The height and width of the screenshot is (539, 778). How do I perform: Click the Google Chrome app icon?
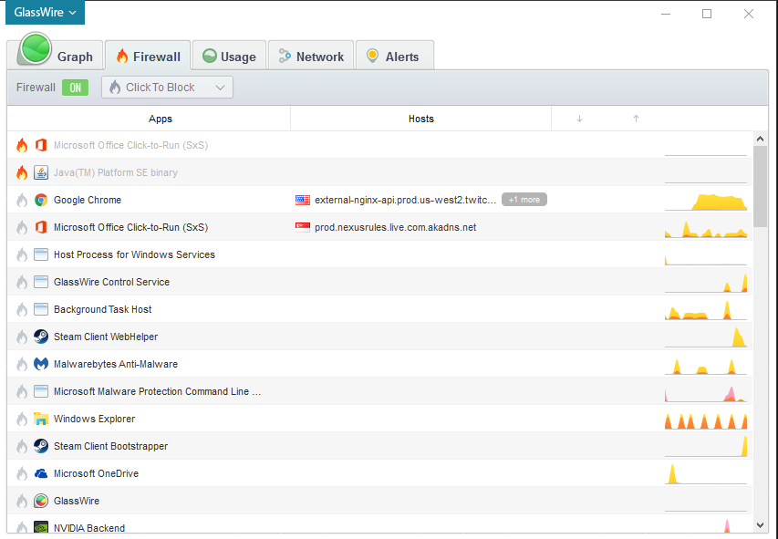(41, 200)
